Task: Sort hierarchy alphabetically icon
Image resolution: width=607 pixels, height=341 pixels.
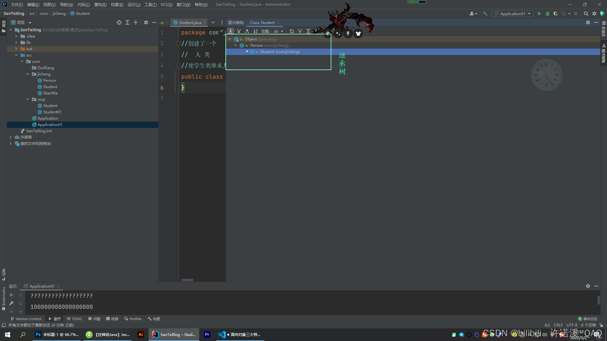Action: [255, 31]
